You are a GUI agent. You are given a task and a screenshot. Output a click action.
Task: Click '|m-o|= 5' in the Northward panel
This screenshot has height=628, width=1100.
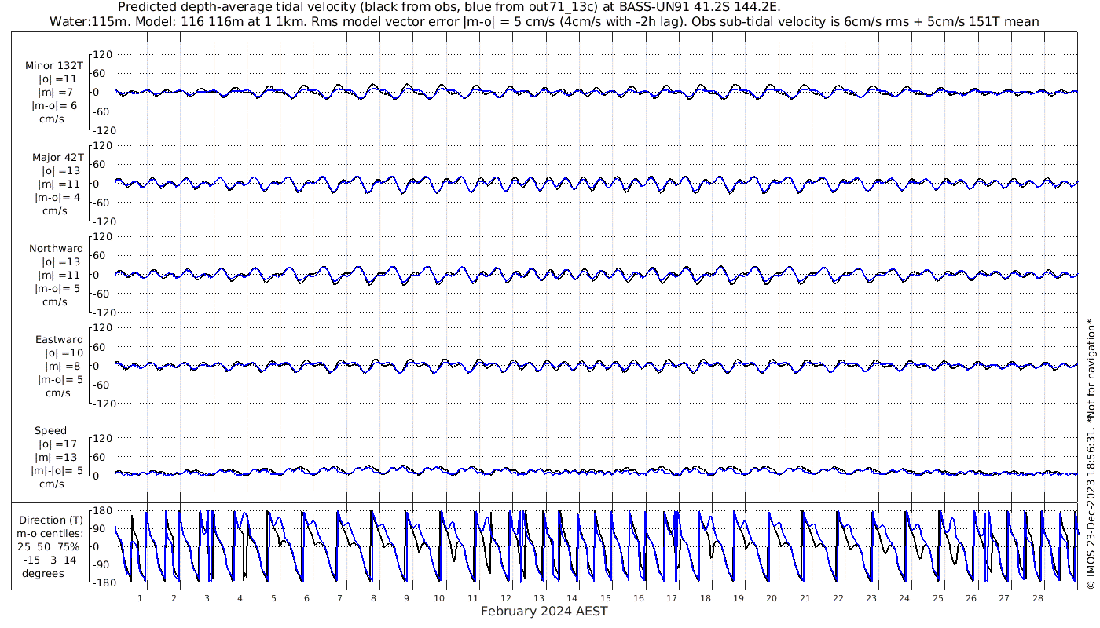pyautogui.click(x=58, y=289)
